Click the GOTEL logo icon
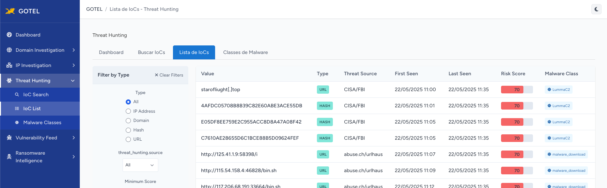This screenshot has height=188, width=607. click(10, 11)
